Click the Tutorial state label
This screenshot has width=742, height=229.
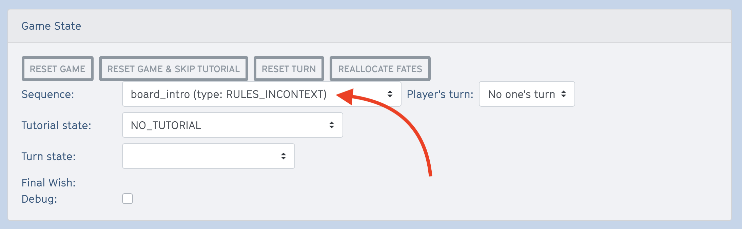pos(56,125)
